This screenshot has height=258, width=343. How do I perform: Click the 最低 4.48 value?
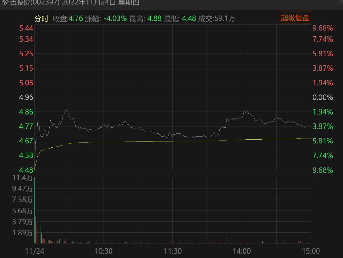pyautogui.click(x=189, y=18)
